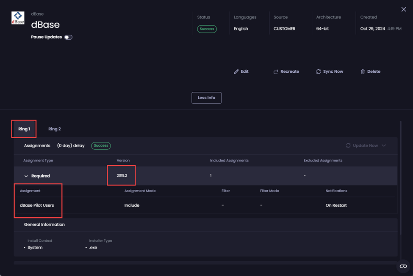Enable the Pause Updates toggle
This screenshot has height=276, width=413.
click(67, 37)
